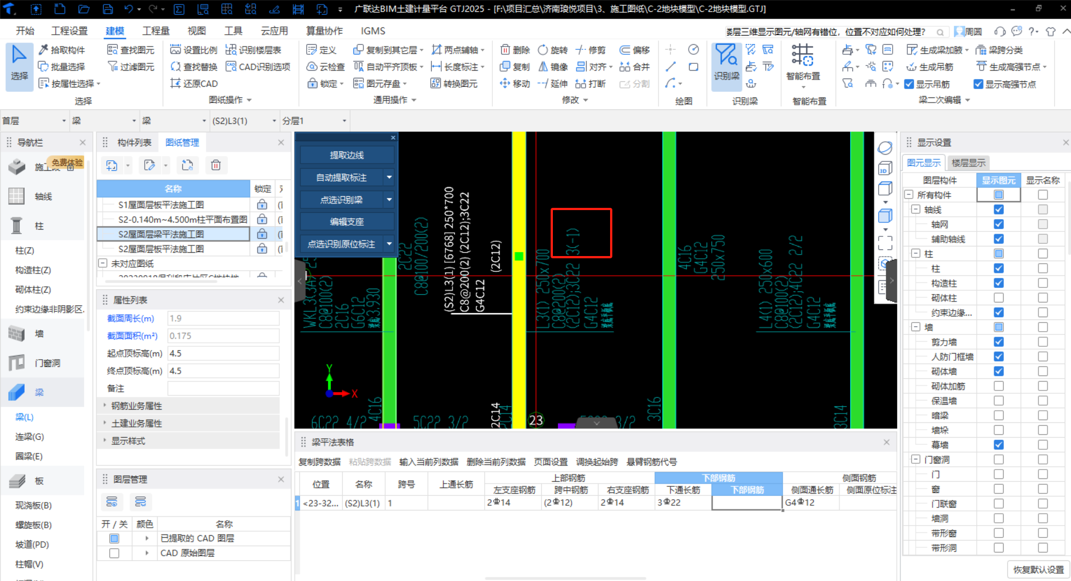Click the 打断 tool
Screen dimensions: 1071x581
[x=591, y=83]
